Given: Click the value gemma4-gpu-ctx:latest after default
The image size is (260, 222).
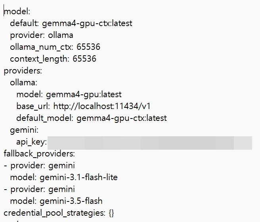Looking at the screenshot, I should (x=87, y=23).
